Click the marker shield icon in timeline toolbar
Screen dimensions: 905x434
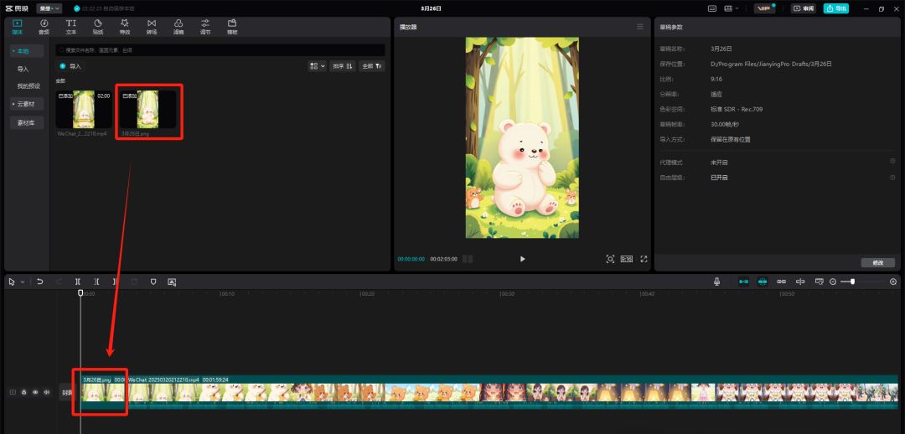point(153,282)
